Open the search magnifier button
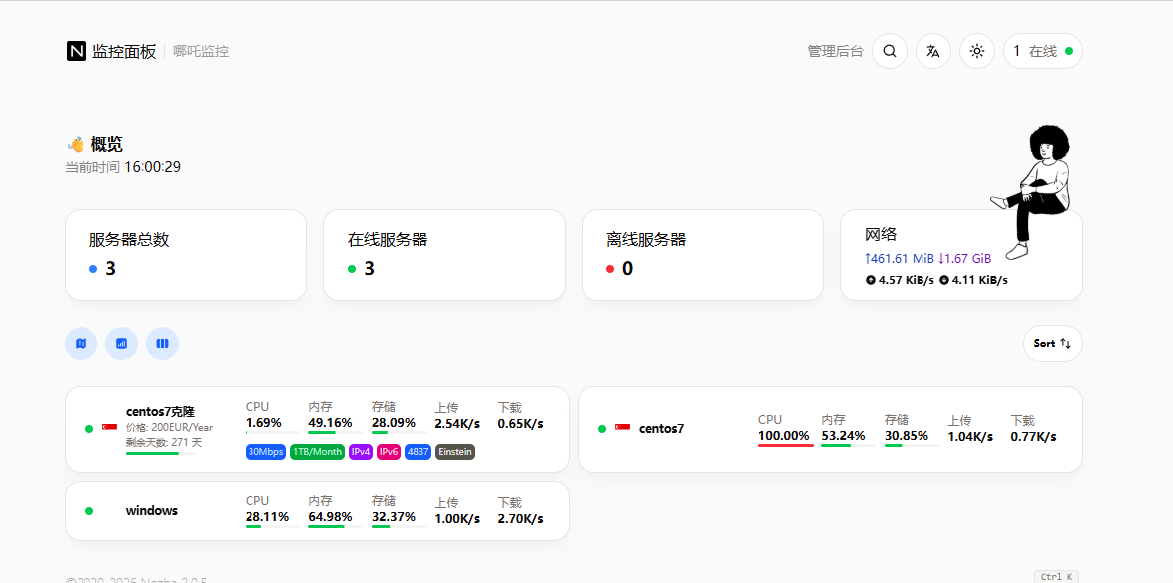The height and width of the screenshot is (583, 1173). (x=889, y=51)
